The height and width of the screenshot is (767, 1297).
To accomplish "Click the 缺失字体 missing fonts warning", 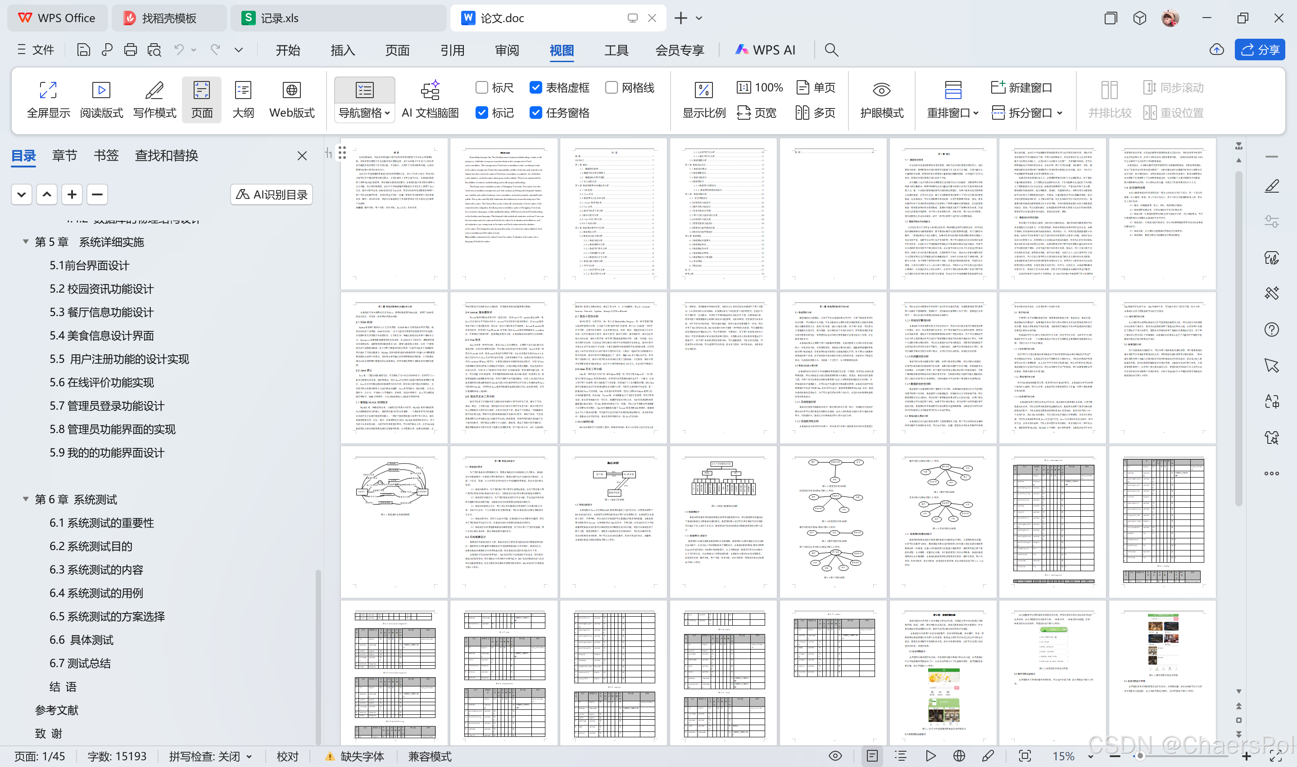I will [354, 756].
